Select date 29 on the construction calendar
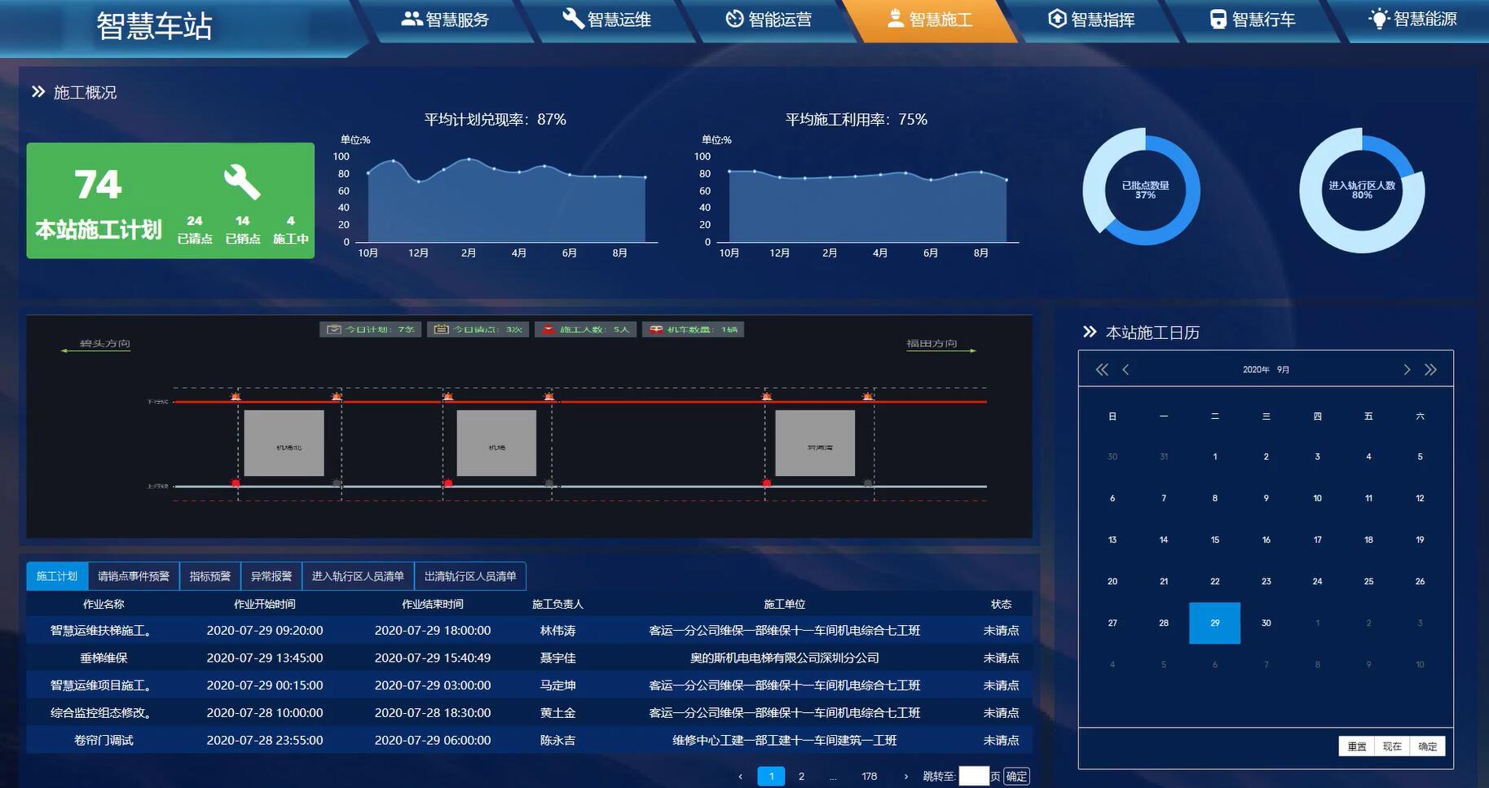 [1214, 623]
